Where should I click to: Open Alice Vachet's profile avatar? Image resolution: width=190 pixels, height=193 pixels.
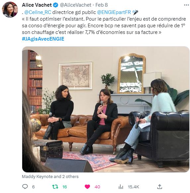pos(10,10)
